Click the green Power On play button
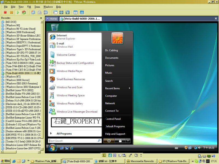The width and height of the screenshot is (219, 164). point(18,12)
